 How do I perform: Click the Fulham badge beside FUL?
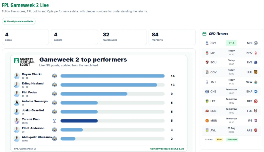point(256,111)
